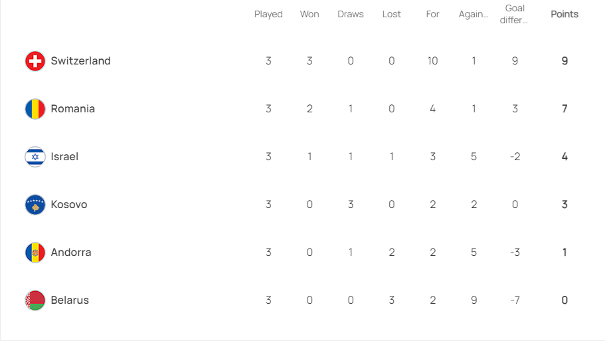
Task: Click the Switzerland flag icon
Action: 35,61
